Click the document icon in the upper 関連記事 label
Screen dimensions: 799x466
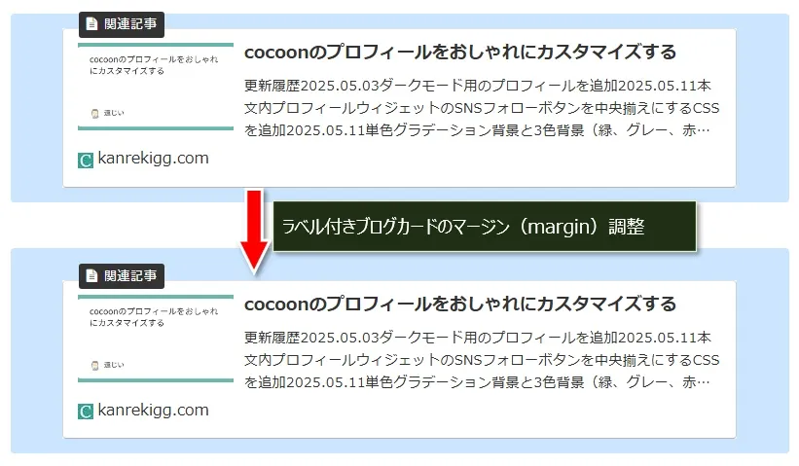pos(91,23)
